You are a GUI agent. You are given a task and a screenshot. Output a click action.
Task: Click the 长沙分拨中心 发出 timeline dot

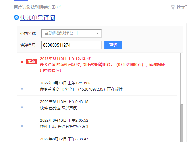tap(22, 126)
